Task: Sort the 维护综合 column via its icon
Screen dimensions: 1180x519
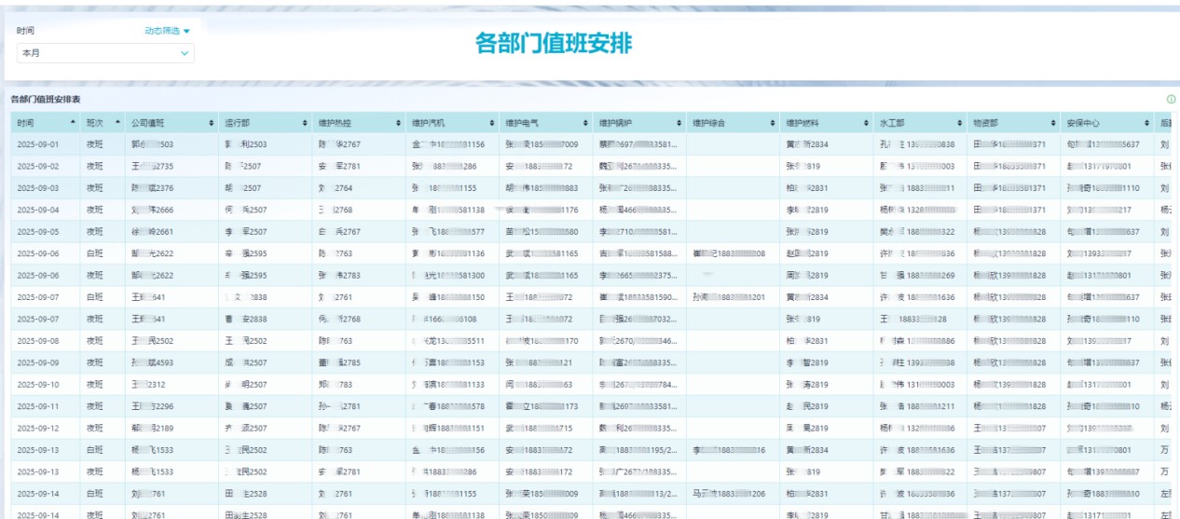Action: tap(772, 123)
